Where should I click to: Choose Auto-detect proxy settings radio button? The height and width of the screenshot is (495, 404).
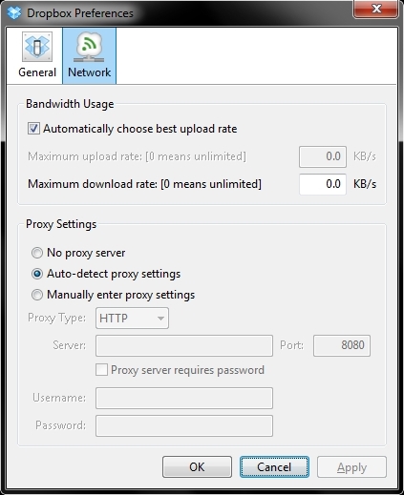(37, 274)
